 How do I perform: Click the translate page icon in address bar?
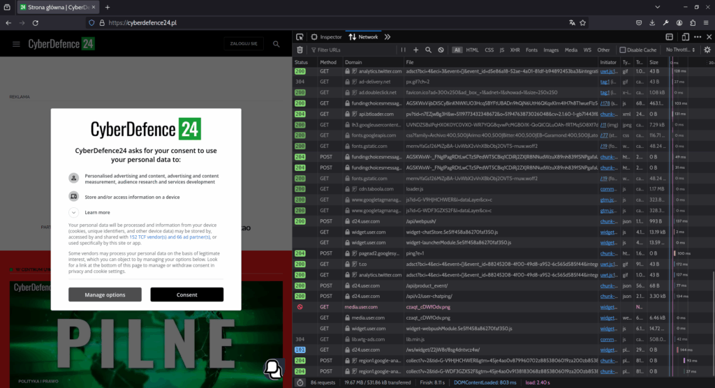pos(572,23)
